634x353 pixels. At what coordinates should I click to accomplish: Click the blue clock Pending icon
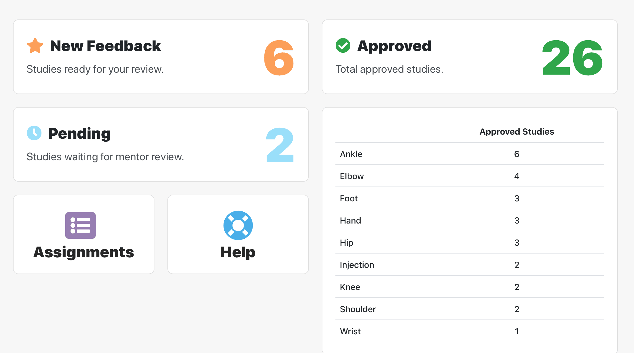click(34, 133)
